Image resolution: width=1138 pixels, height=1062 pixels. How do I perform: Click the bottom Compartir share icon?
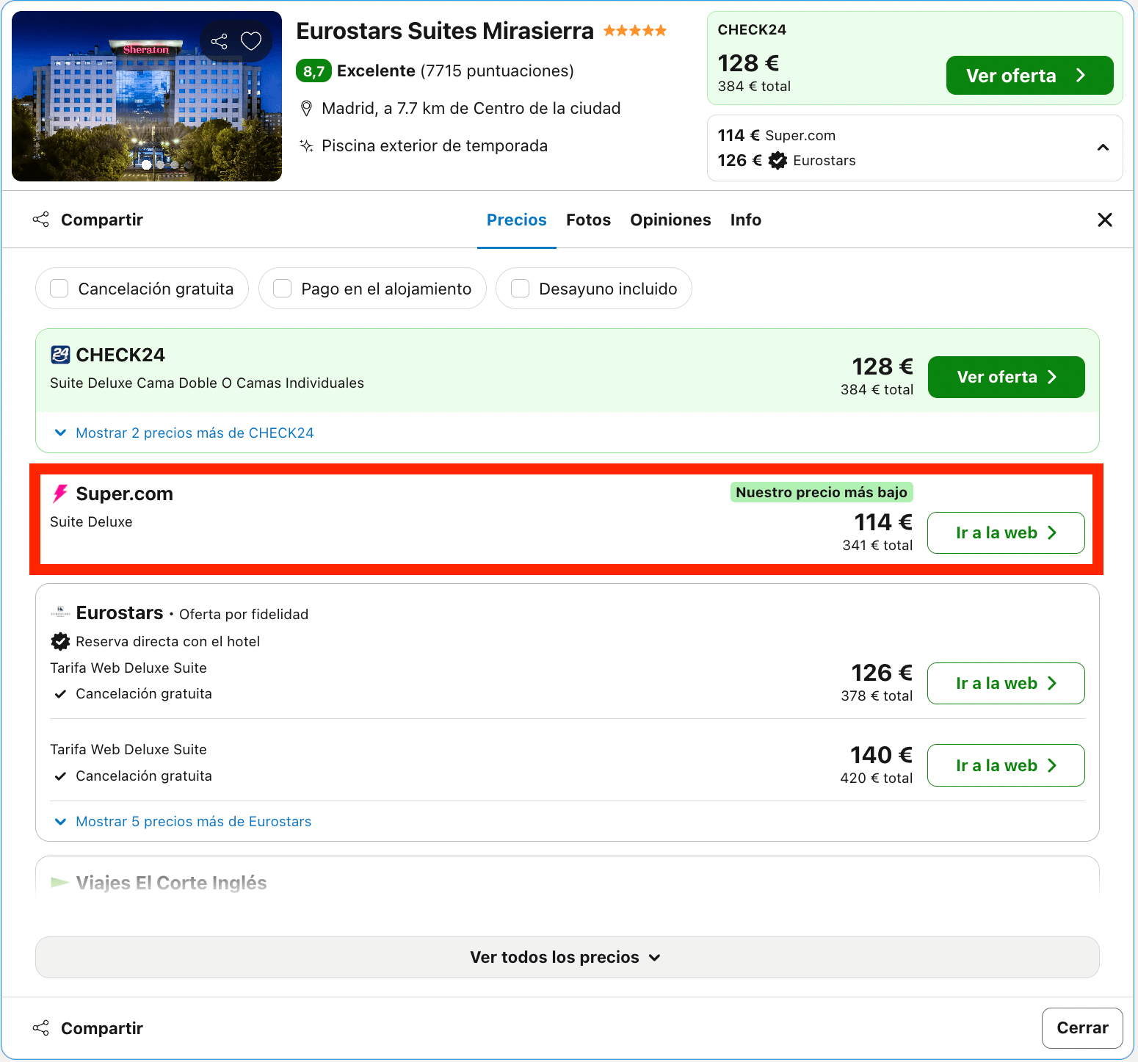41,1028
